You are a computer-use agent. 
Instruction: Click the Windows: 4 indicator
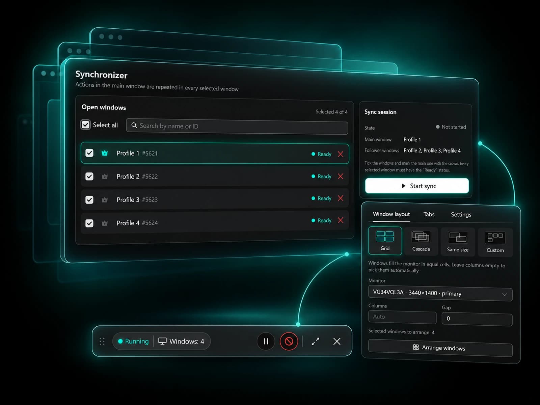(x=182, y=341)
